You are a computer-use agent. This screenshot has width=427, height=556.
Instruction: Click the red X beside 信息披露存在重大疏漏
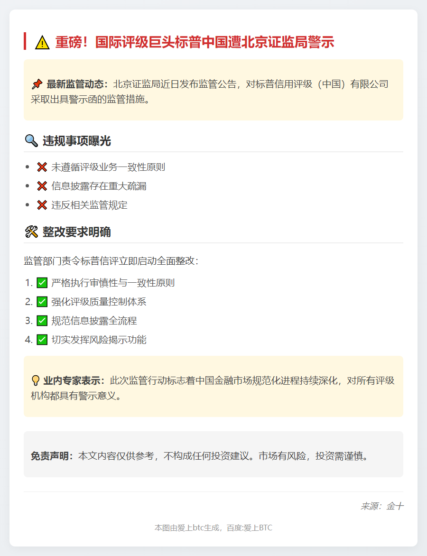pyautogui.click(x=42, y=186)
